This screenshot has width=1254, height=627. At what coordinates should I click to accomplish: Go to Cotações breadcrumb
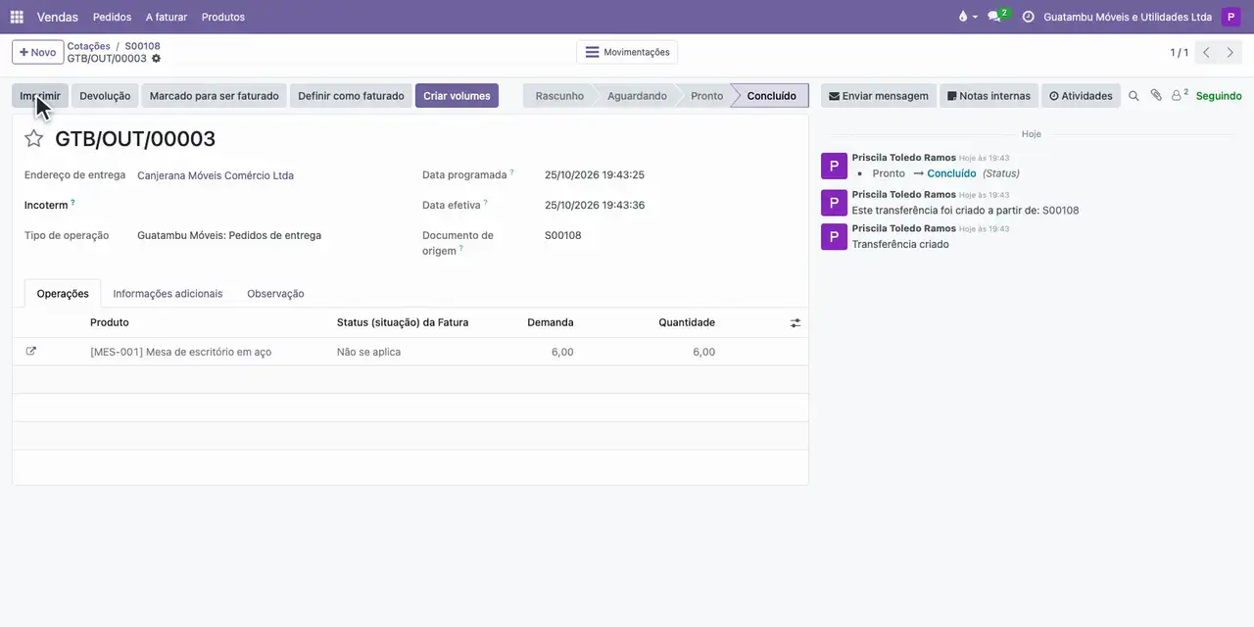(88, 46)
